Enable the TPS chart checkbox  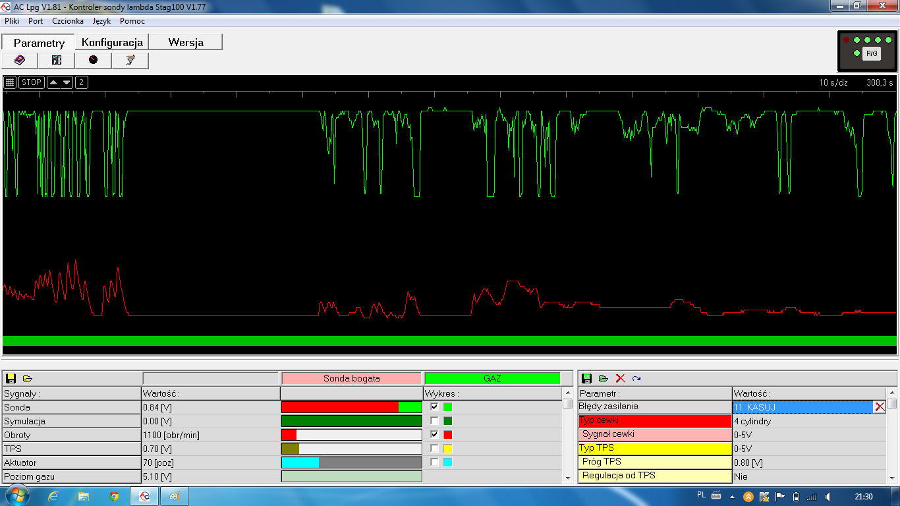point(434,449)
